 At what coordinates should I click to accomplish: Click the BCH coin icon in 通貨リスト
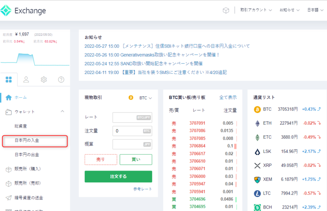click(x=258, y=207)
